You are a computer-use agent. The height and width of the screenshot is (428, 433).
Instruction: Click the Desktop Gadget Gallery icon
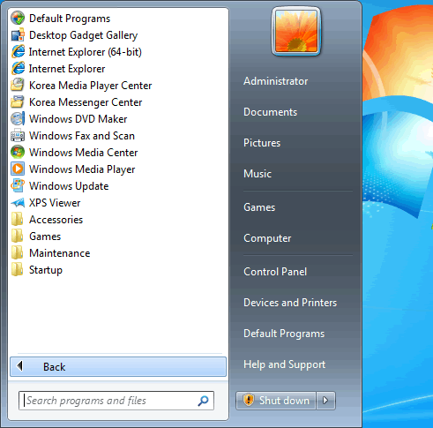(18, 35)
